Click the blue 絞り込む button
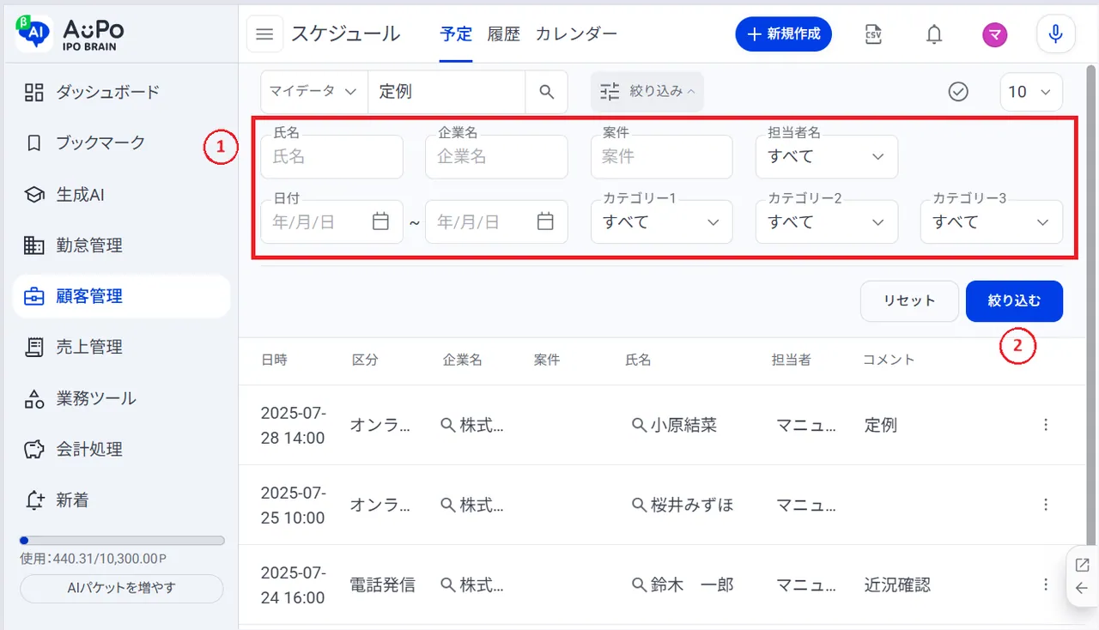 (1014, 301)
